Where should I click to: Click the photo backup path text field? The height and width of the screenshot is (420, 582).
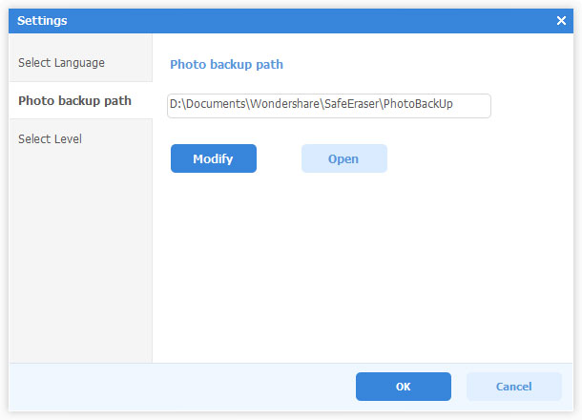(328, 105)
